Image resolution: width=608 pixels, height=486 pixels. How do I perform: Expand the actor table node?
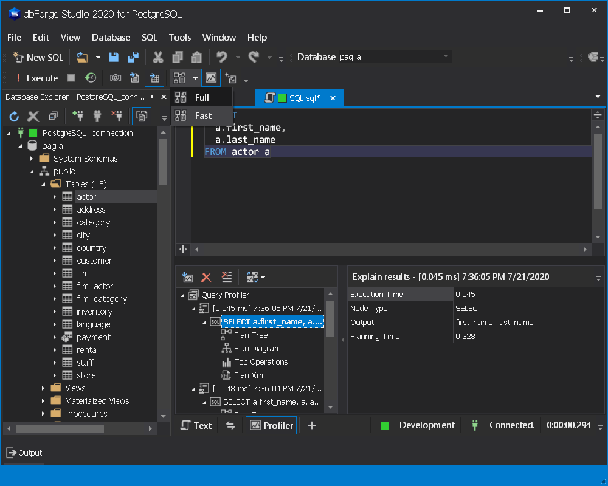click(x=55, y=197)
